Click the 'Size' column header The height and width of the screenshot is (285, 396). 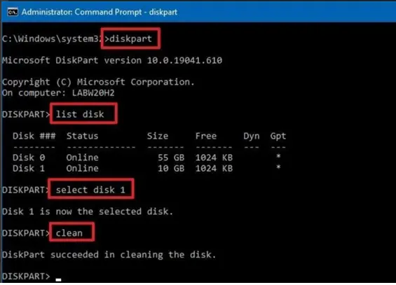pyautogui.click(x=158, y=136)
